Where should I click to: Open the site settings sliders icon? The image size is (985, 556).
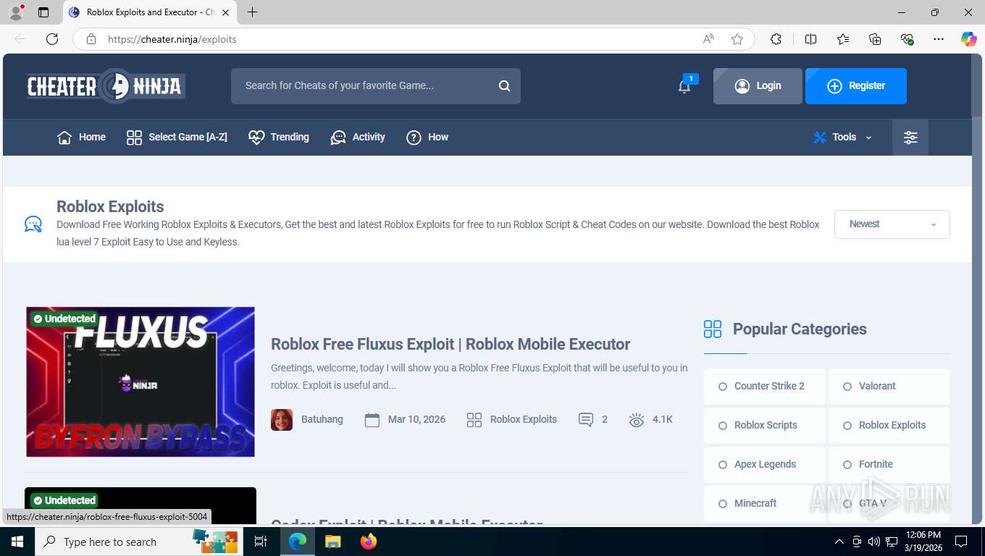click(x=910, y=138)
